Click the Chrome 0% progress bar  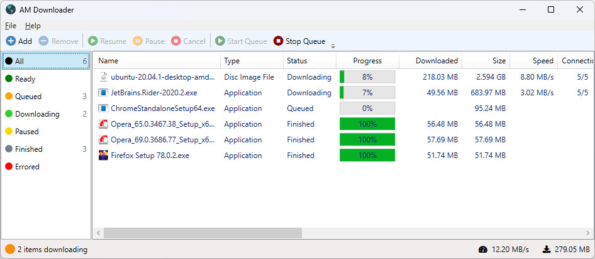(x=367, y=108)
